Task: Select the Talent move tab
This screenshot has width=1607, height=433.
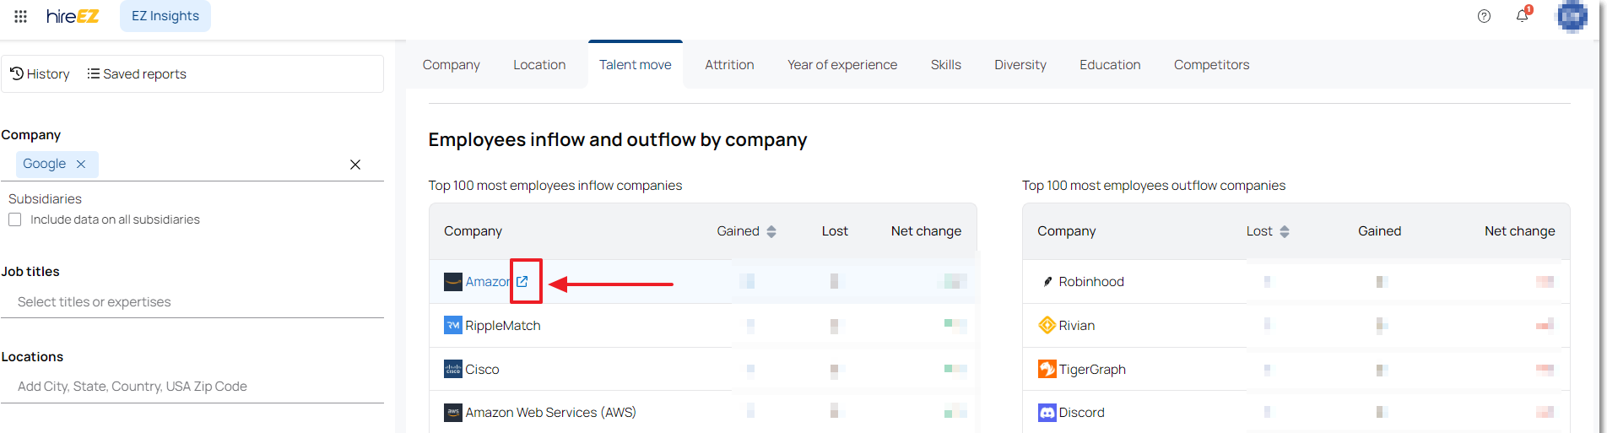Action: (636, 65)
